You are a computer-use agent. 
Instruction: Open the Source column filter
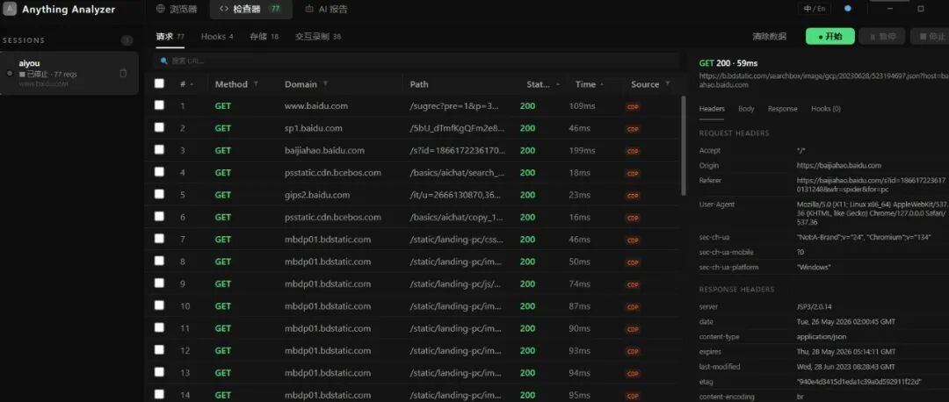pyautogui.click(x=668, y=84)
